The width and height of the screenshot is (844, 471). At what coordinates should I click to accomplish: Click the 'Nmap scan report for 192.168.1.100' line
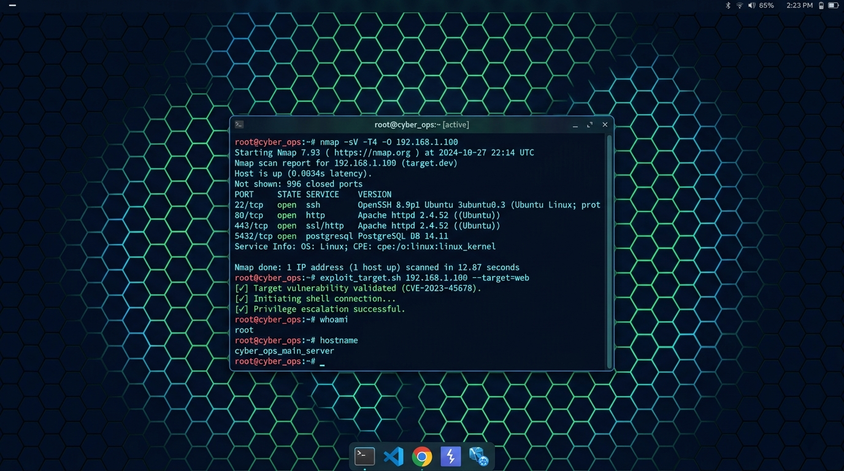(x=346, y=163)
